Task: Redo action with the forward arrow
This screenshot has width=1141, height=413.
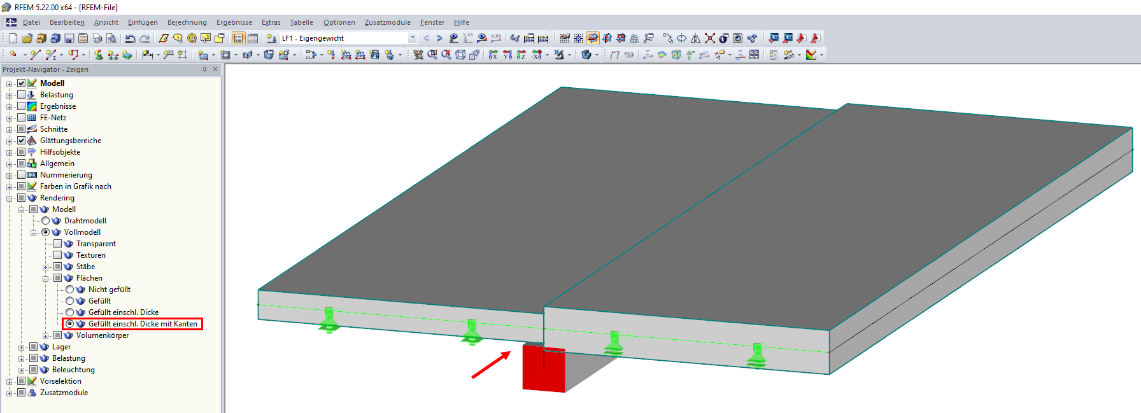Action: [145, 38]
